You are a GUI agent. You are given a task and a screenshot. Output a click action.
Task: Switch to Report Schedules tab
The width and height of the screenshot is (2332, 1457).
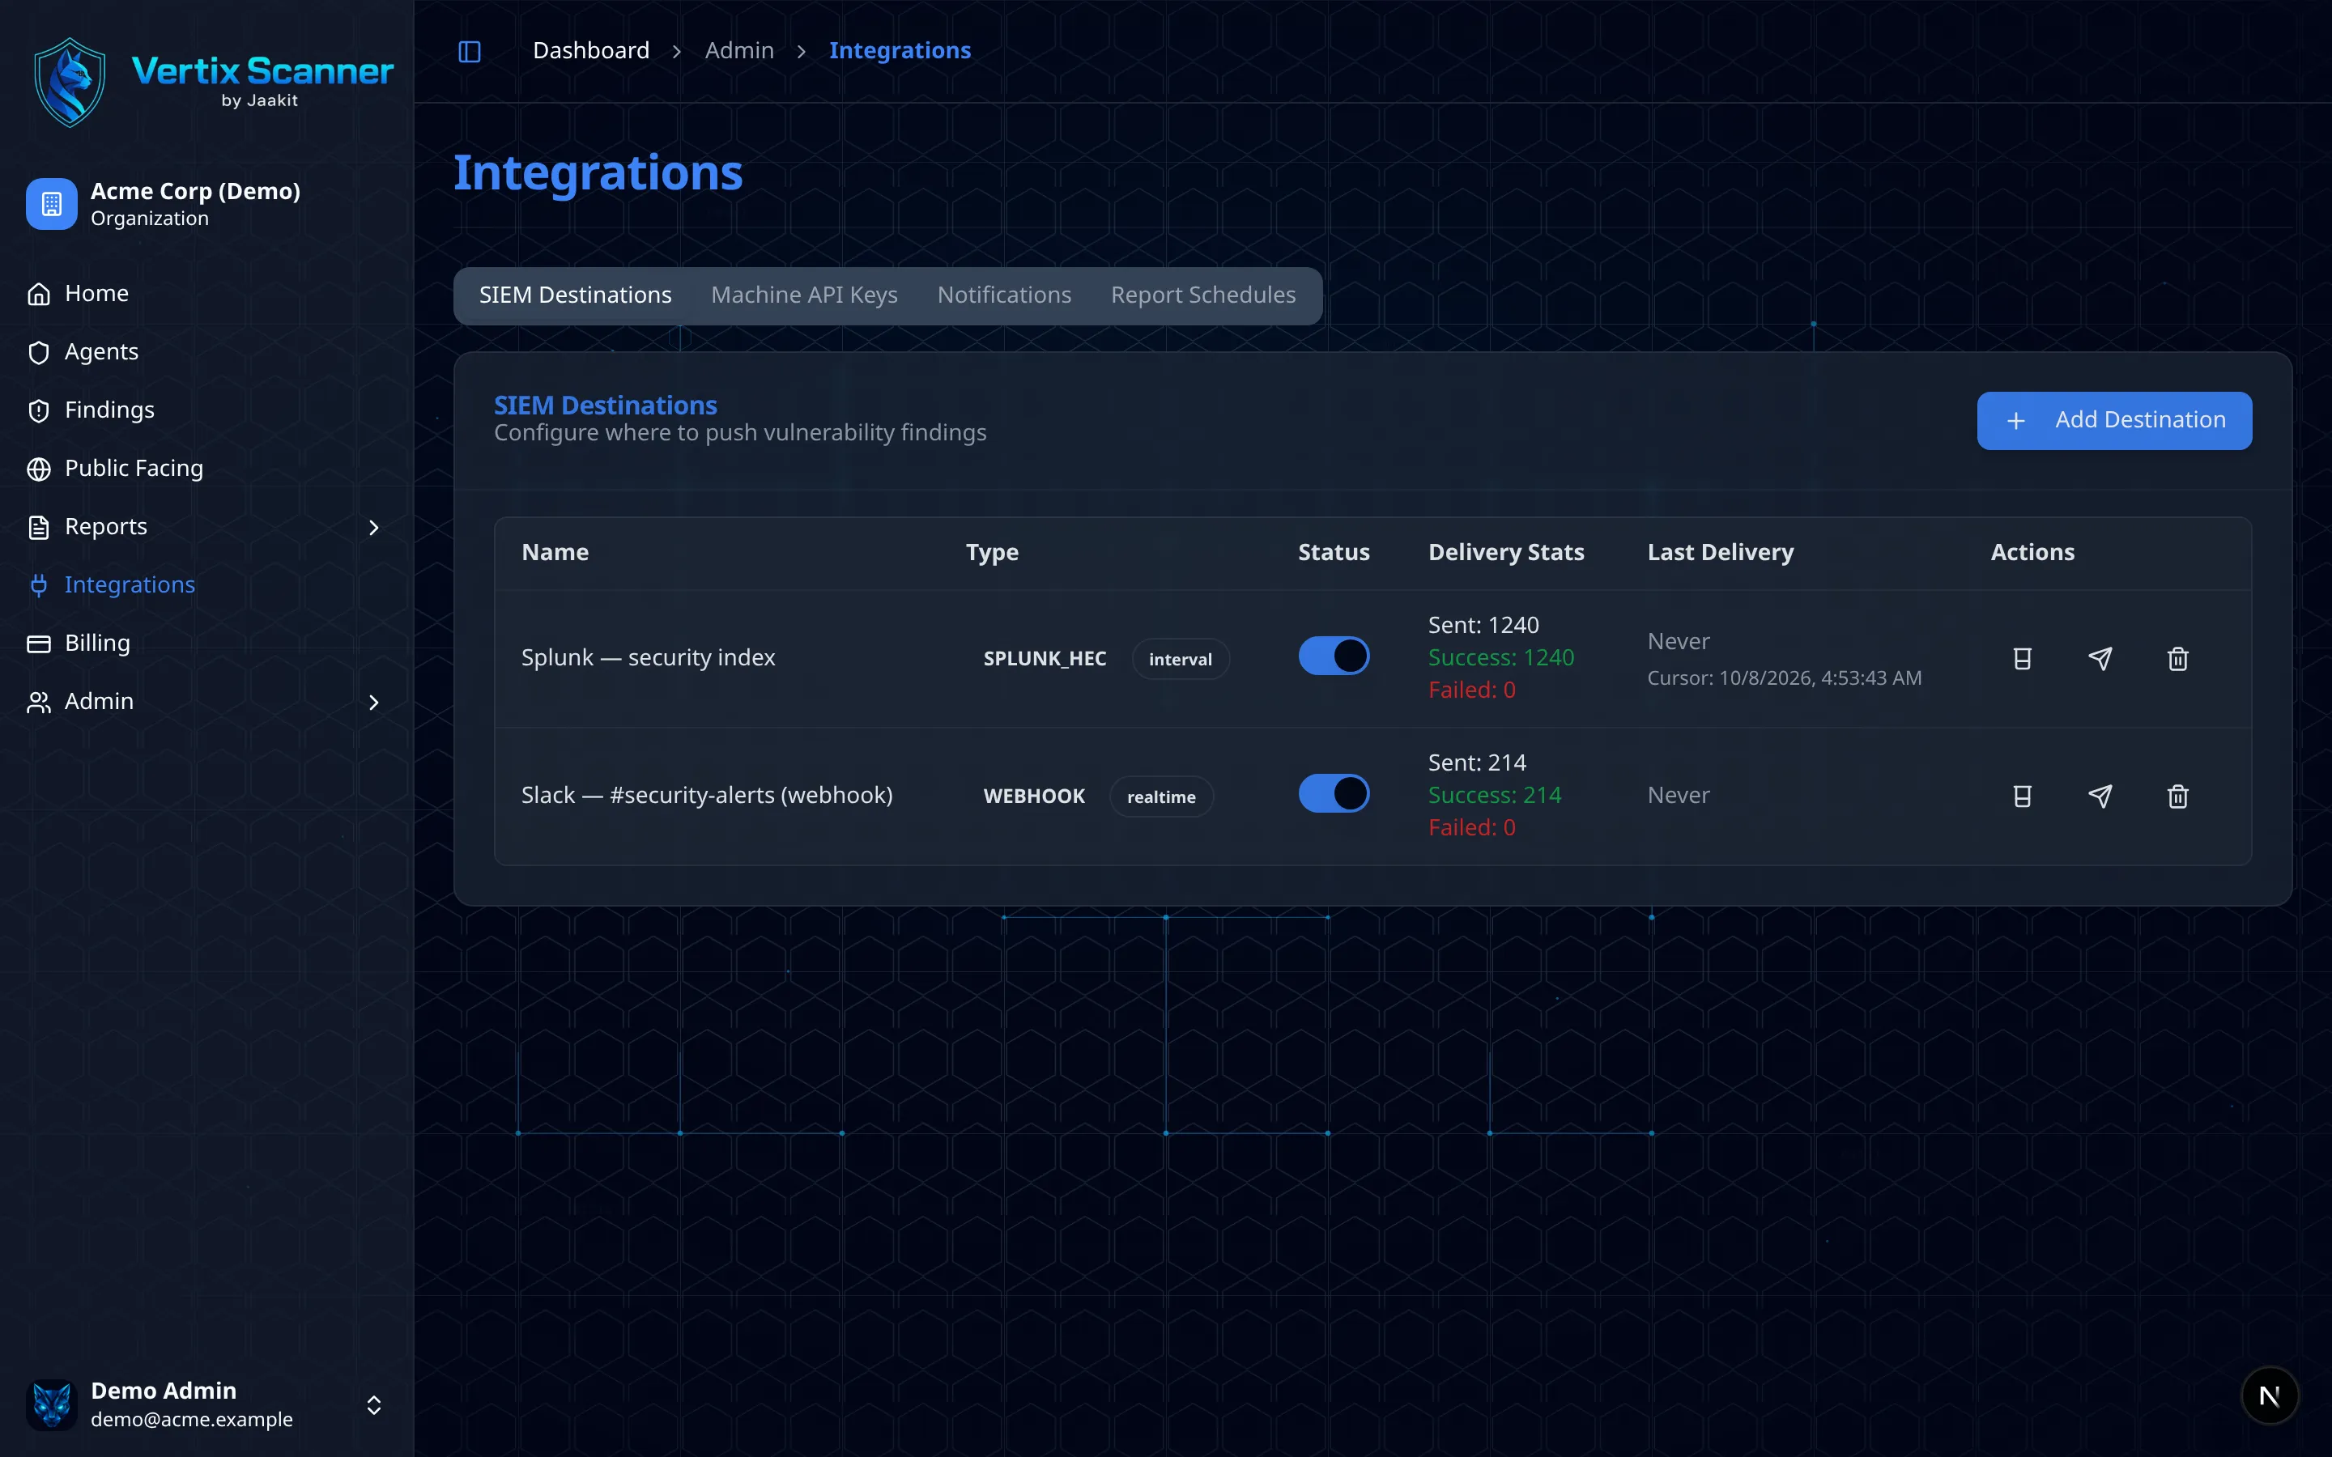point(1202,295)
